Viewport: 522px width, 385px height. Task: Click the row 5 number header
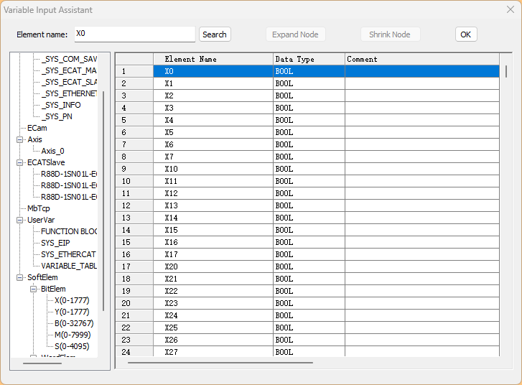(x=134, y=120)
